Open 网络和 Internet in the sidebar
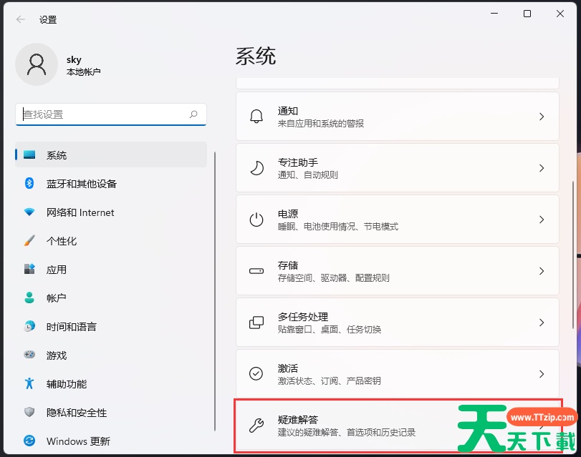Image resolution: width=581 pixels, height=457 pixels. [x=111, y=212]
